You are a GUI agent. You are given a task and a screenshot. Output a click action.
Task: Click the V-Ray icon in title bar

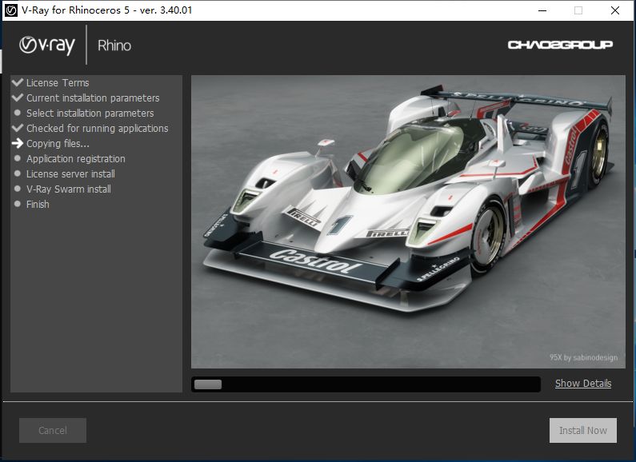[11, 10]
